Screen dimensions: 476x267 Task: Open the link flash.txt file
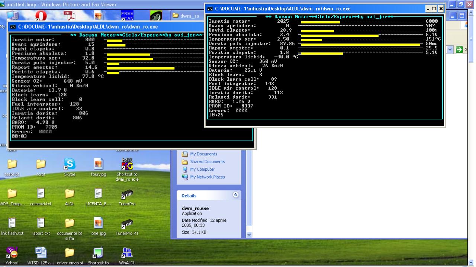pos(12,223)
